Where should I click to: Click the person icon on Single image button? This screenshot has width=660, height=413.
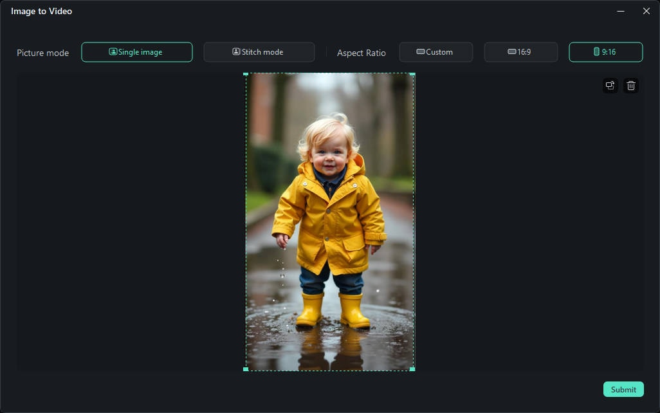point(113,52)
